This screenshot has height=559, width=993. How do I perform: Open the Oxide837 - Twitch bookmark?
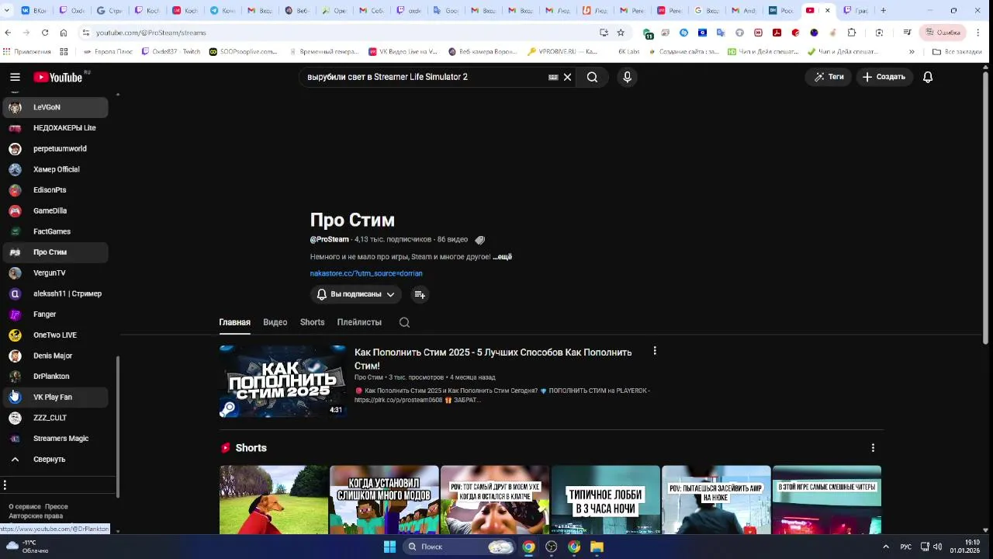click(x=171, y=52)
